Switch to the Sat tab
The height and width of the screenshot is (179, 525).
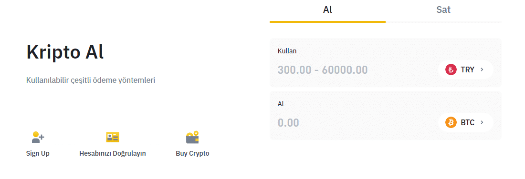coord(443,10)
